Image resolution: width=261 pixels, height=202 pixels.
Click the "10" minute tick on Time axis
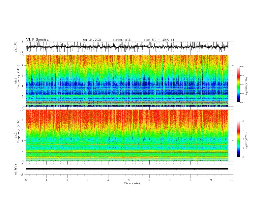click(232, 180)
